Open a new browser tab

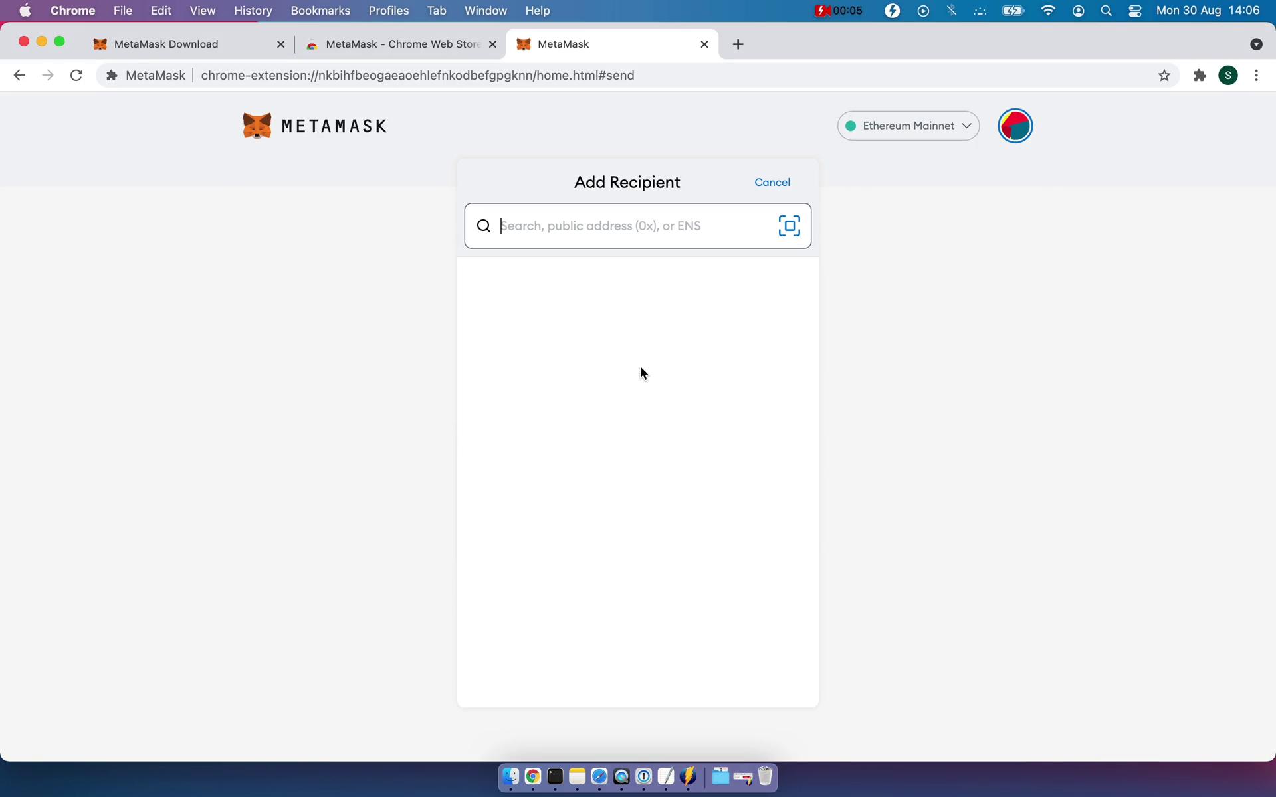[738, 44]
